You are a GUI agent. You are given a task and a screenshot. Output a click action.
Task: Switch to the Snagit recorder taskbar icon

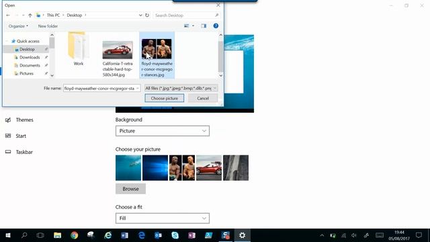coord(226,235)
